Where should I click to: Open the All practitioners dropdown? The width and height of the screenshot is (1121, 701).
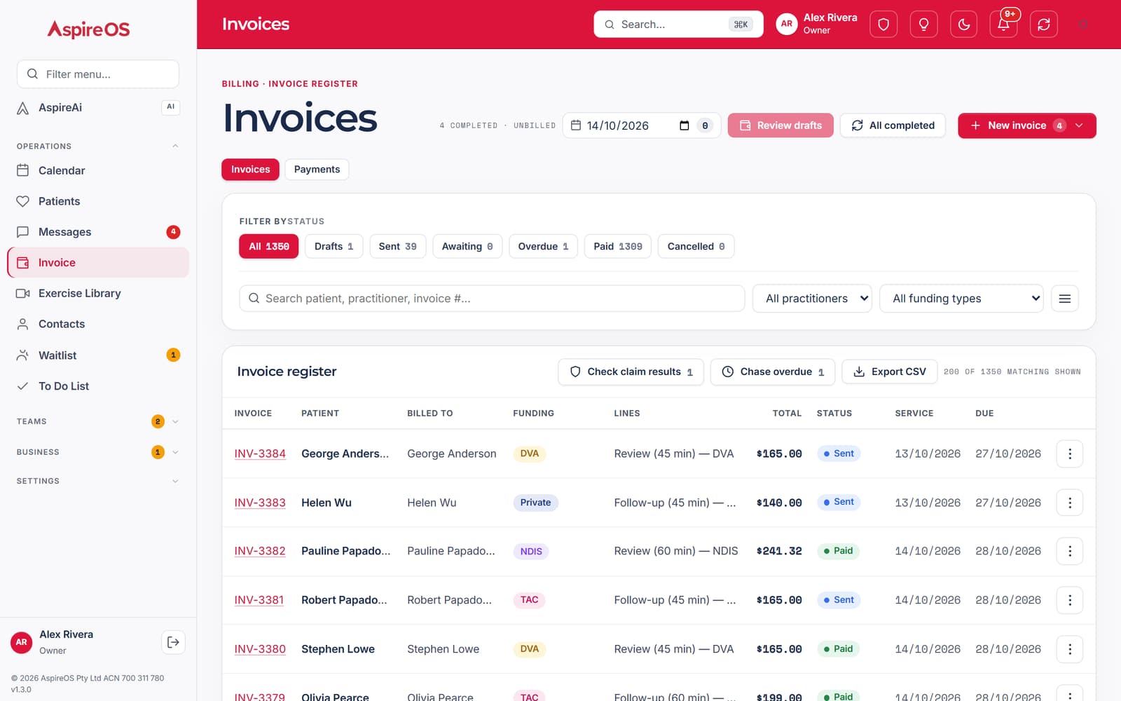[x=812, y=299]
